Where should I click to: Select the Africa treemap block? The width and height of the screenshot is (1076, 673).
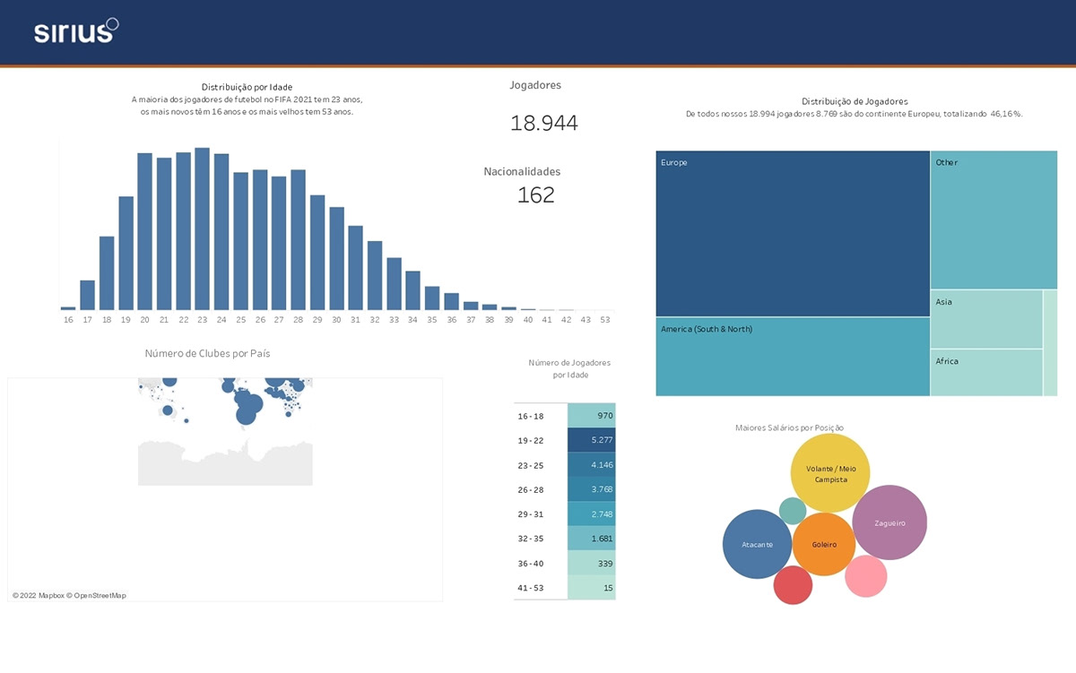[x=986, y=373]
